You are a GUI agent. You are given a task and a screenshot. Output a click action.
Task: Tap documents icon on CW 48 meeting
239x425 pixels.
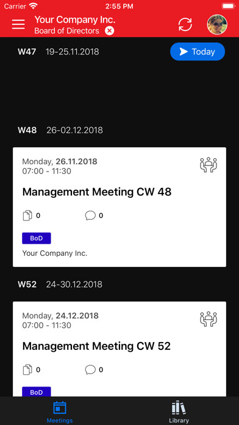click(27, 216)
